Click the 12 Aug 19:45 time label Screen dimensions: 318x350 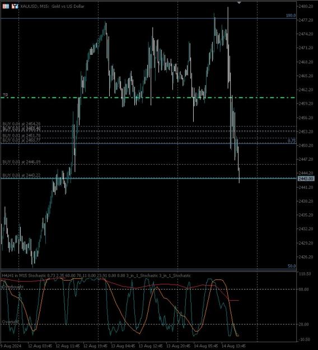tap(95, 346)
